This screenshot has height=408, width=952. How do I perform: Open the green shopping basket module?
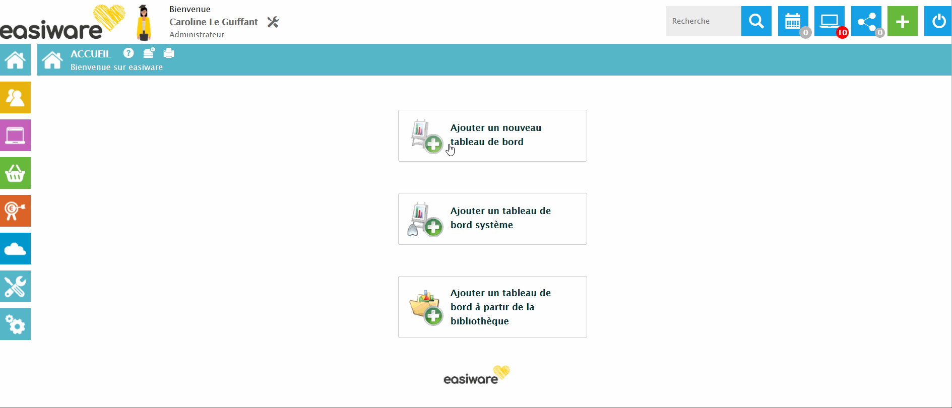pyautogui.click(x=15, y=173)
